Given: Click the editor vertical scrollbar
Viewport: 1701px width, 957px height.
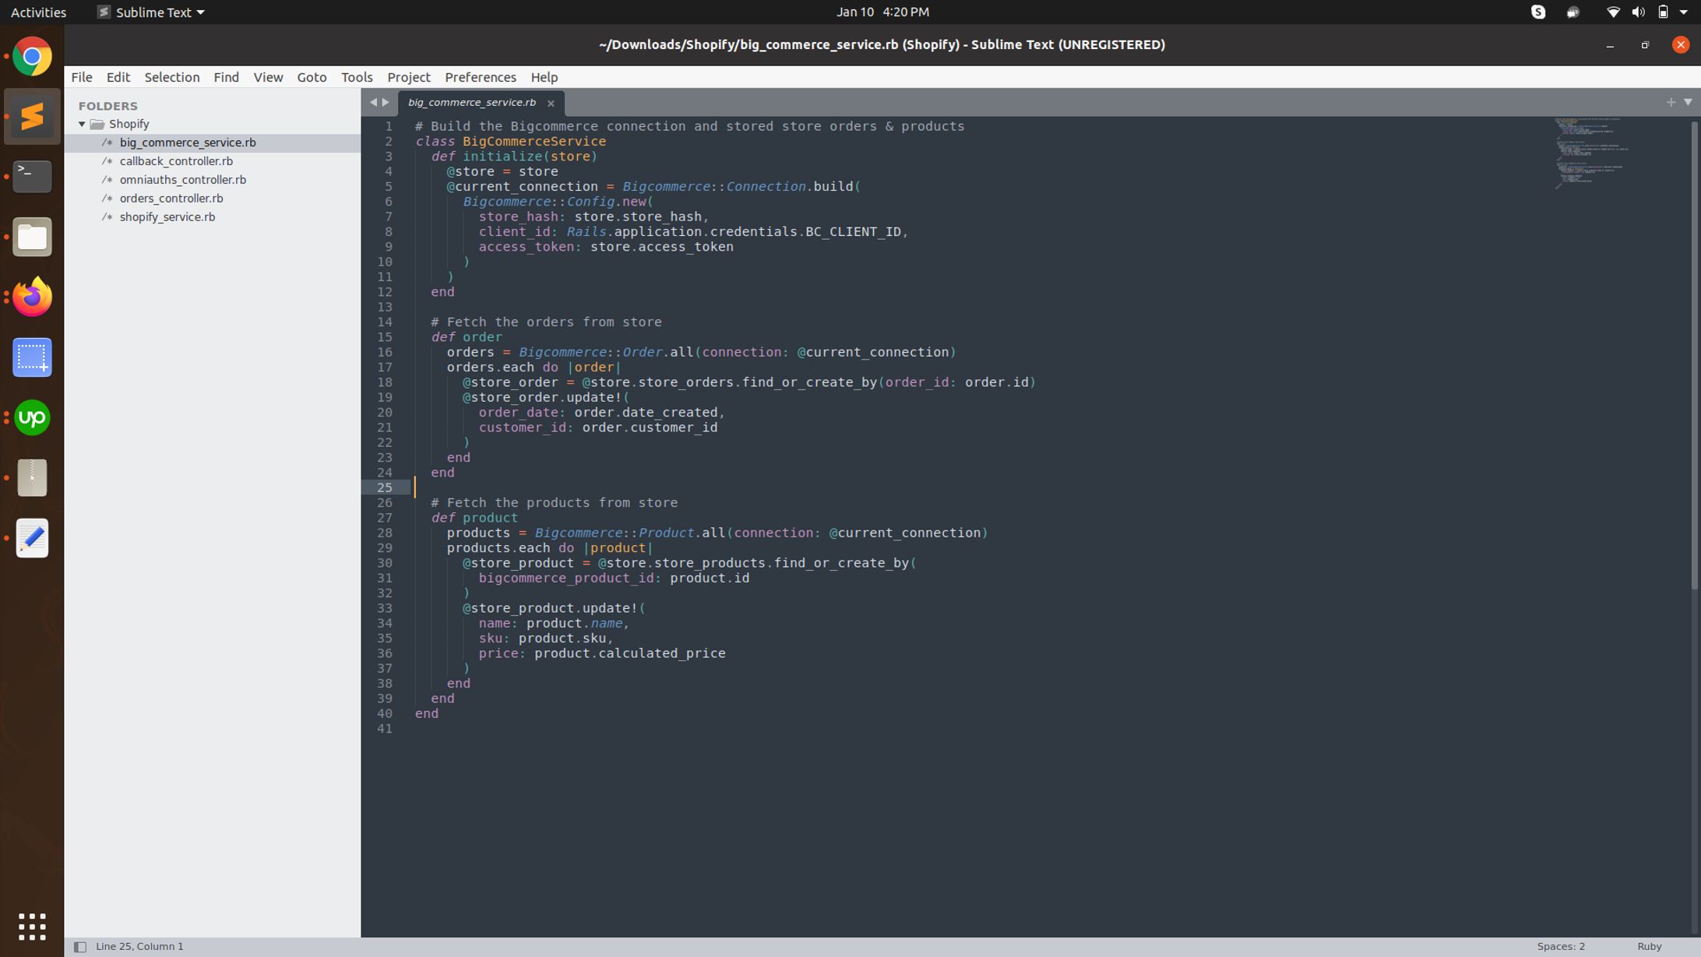Looking at the screenshot, I should 1694,354.
